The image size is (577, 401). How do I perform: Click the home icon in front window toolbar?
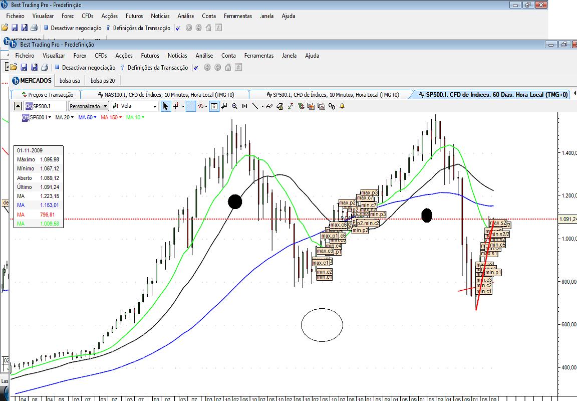coord(228,67)
